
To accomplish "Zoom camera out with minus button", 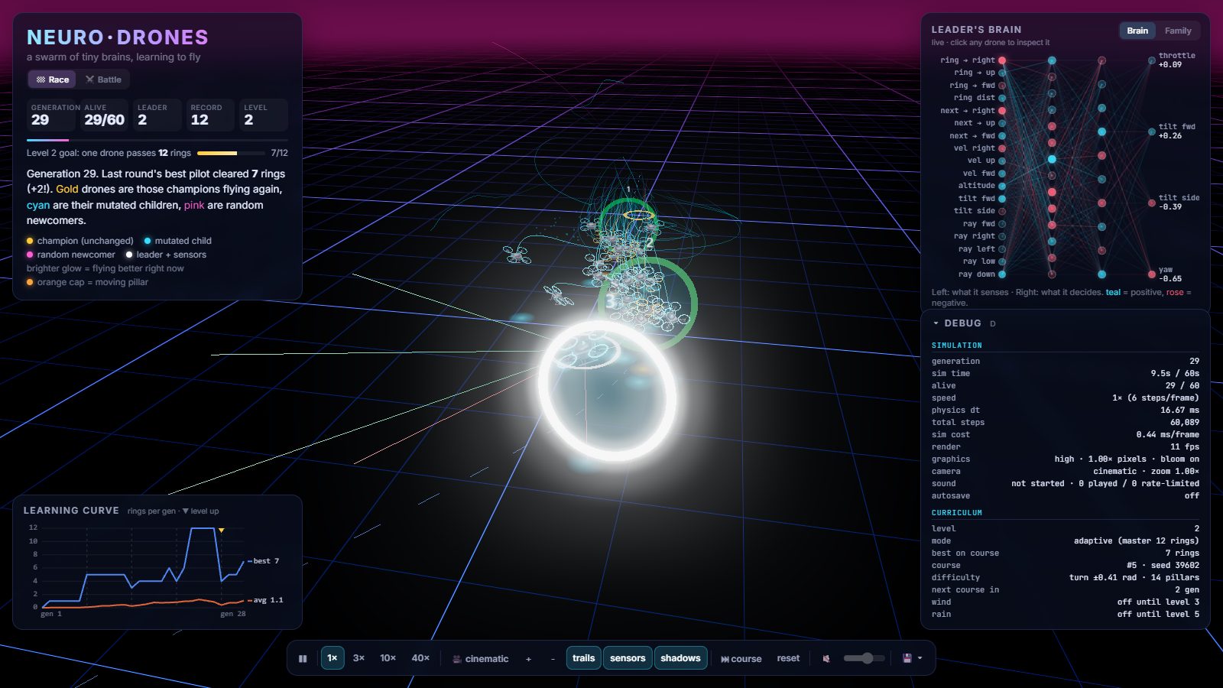I will (x=553, y=659).
